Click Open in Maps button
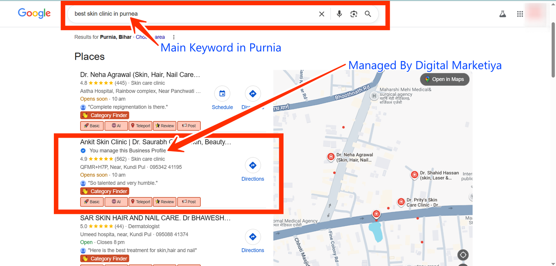The image size is (556, 266). pyautogui.click(x=444, y=79)
